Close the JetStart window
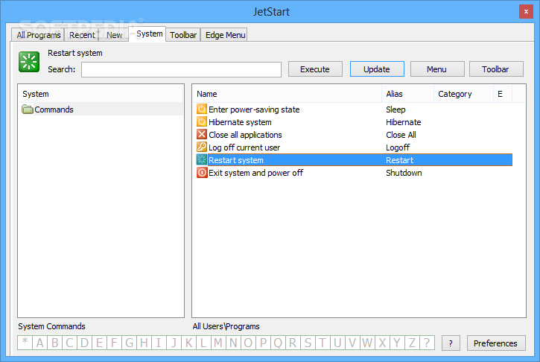540x362 pixels. pyautogui.click(x=526, y=12)
